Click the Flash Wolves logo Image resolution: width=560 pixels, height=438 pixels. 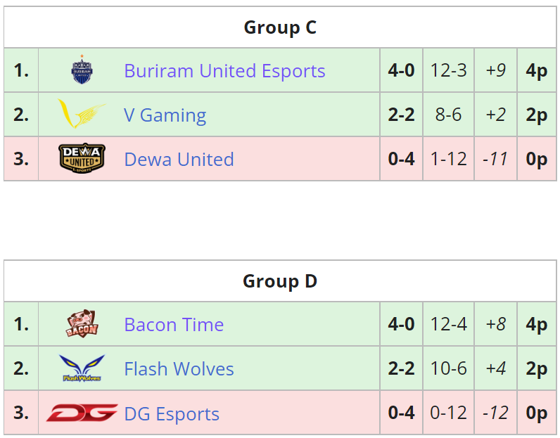[x=82, y=368]
